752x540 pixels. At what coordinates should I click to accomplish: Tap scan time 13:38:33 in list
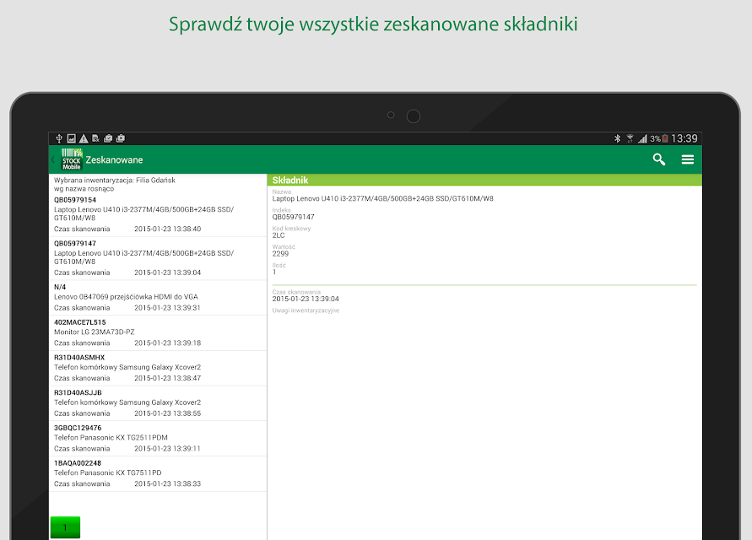click(x=167, y=483)
